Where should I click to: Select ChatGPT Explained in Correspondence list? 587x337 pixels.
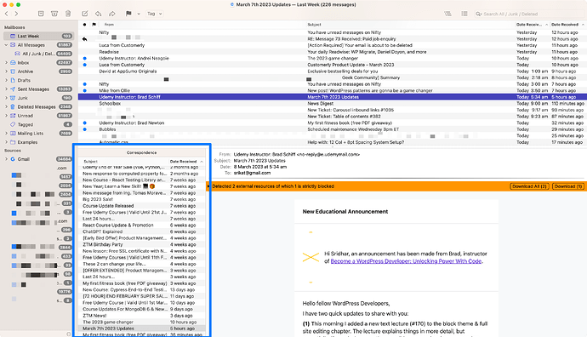click(x=142, y=231)
